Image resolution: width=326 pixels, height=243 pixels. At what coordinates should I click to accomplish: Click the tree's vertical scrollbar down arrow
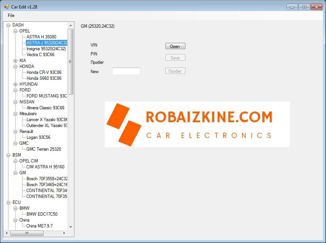[71, 227]
